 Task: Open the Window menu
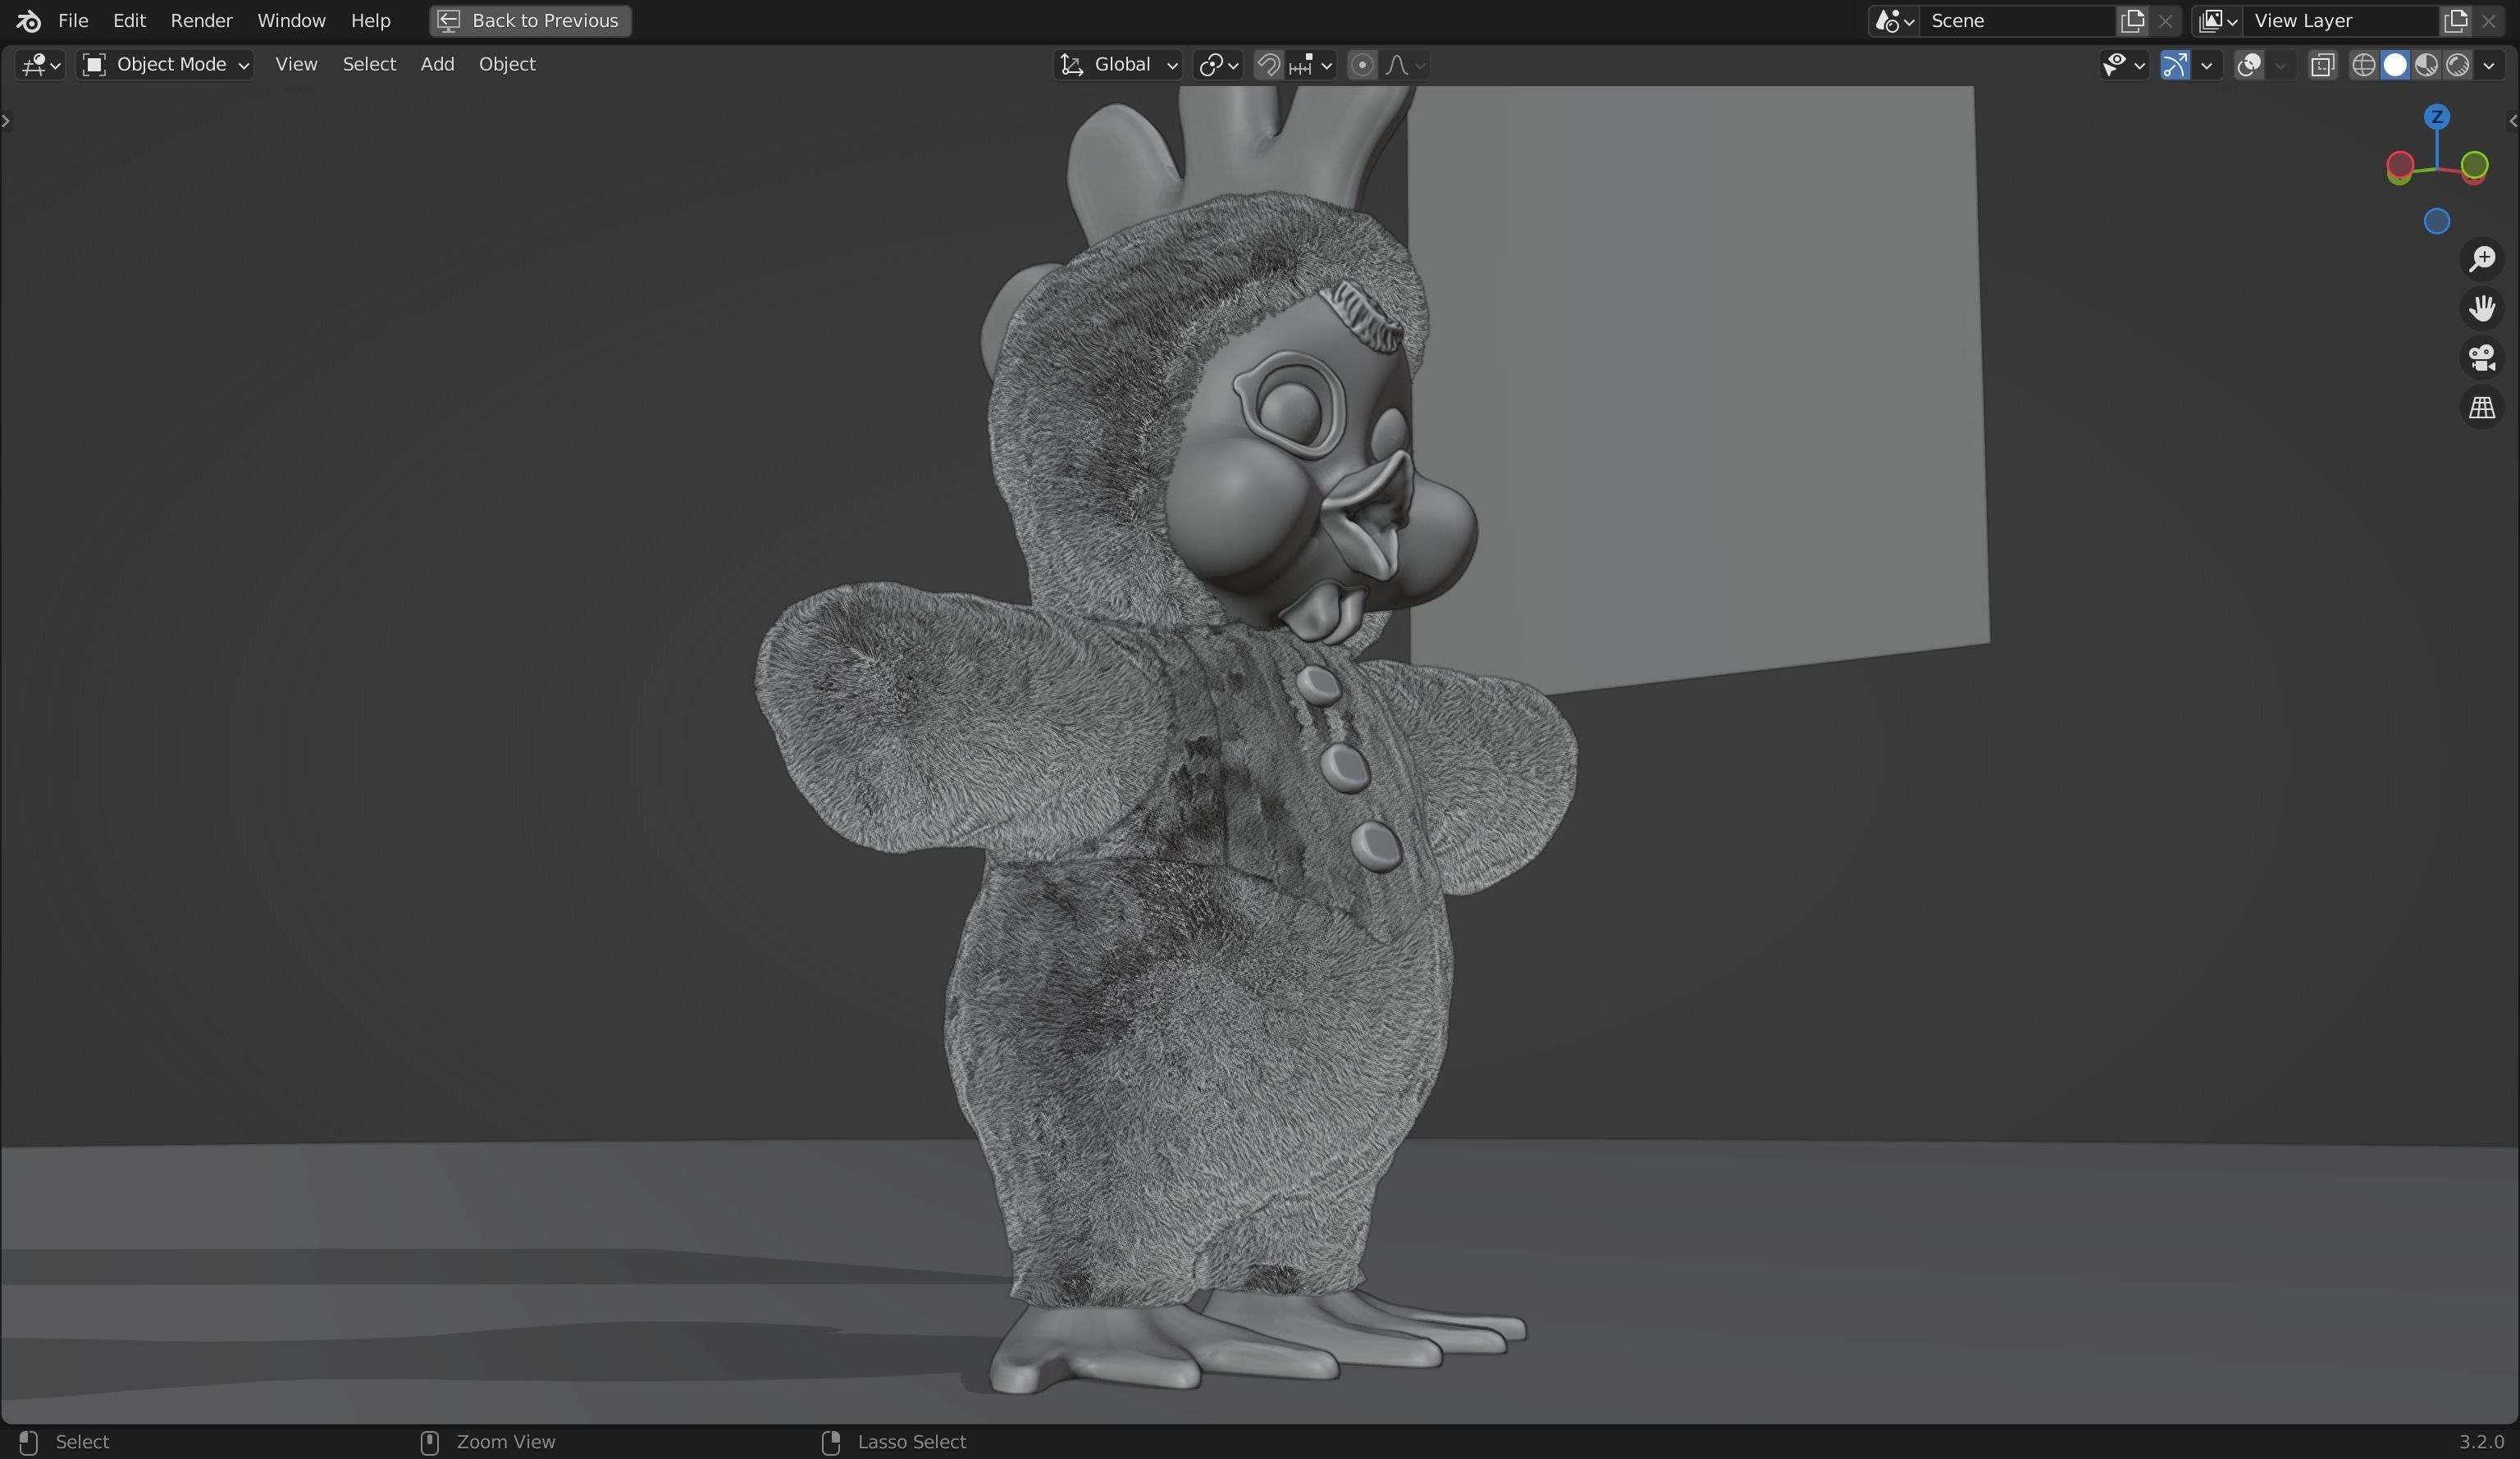click(x=291, y=21)
